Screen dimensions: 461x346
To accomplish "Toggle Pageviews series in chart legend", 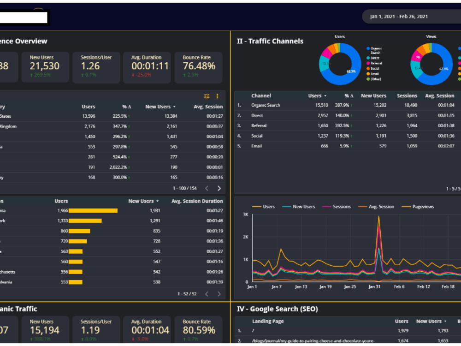I will tap(418, 207).
